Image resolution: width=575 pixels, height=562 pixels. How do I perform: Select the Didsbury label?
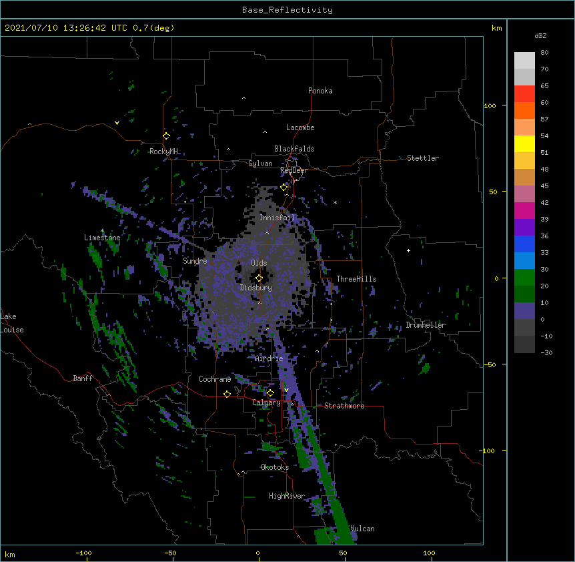pyautogui.click(x=256, y=288)
